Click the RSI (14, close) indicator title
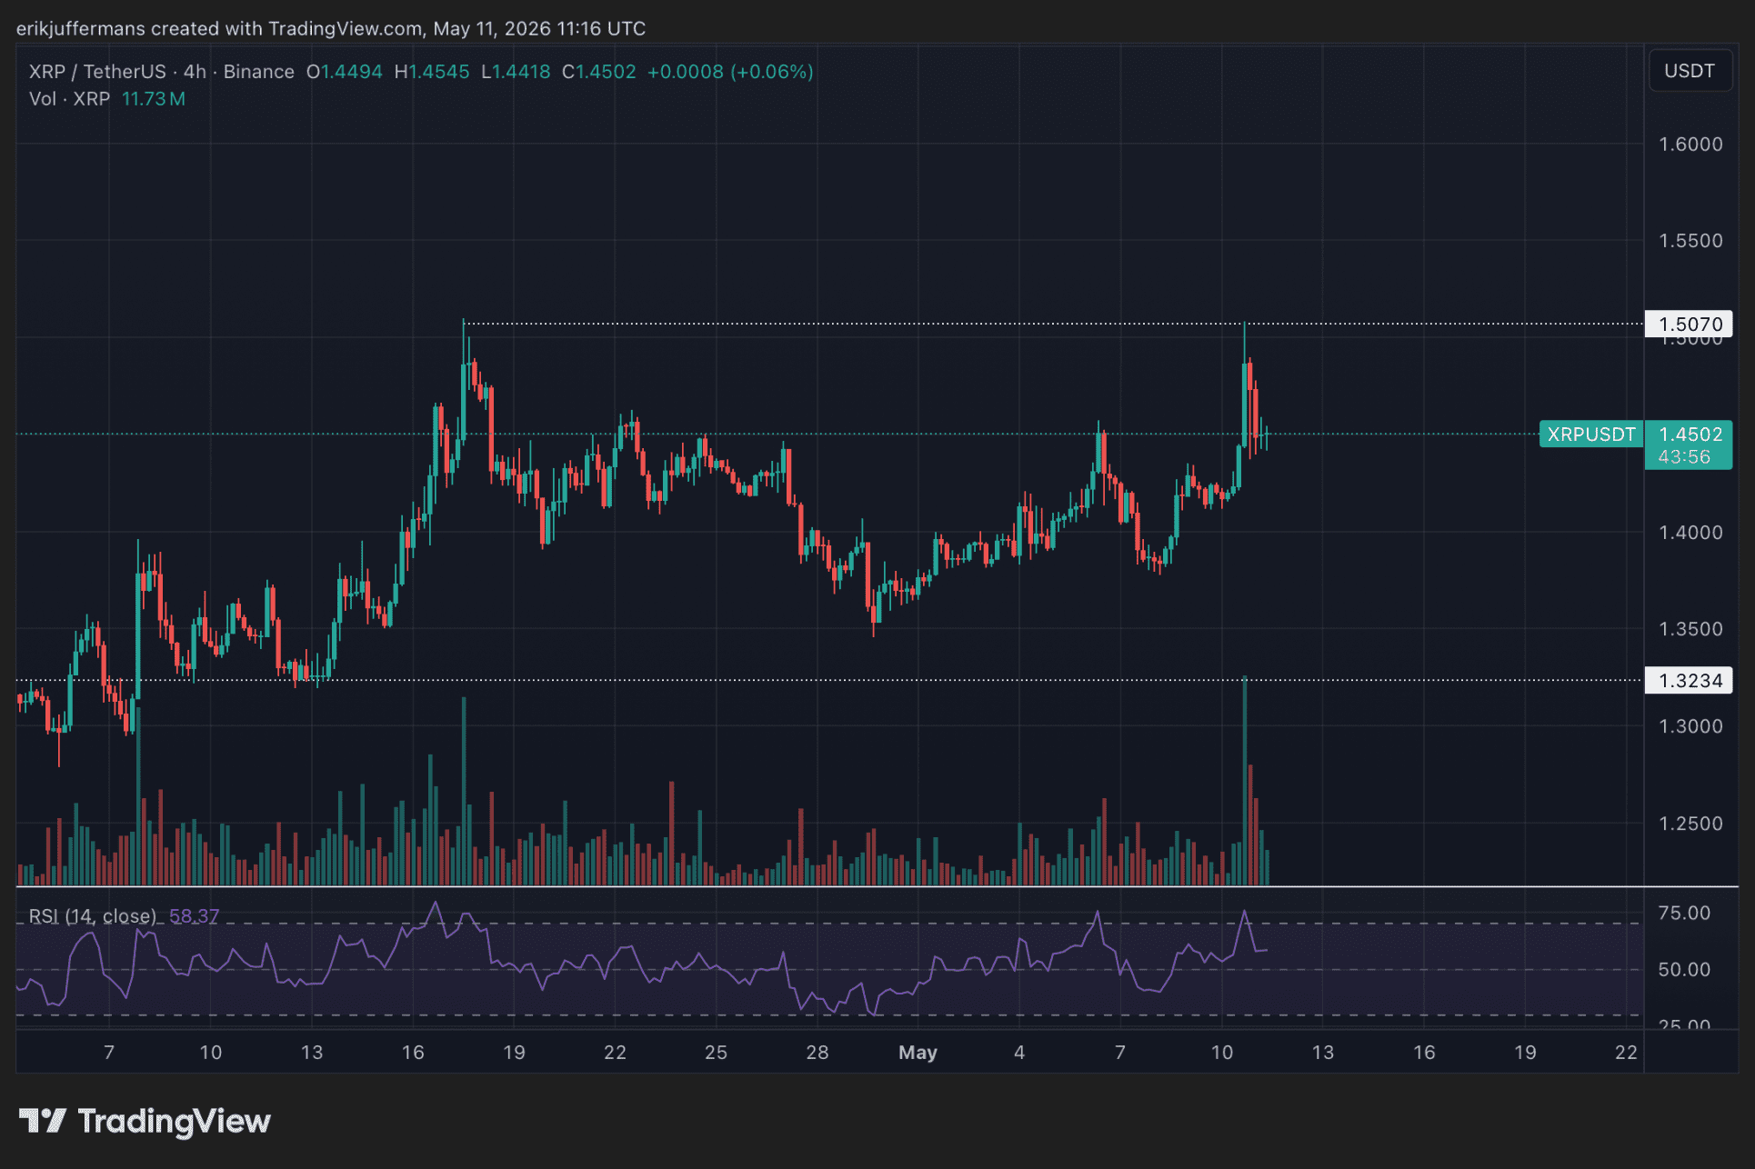 tap(93, 916)
